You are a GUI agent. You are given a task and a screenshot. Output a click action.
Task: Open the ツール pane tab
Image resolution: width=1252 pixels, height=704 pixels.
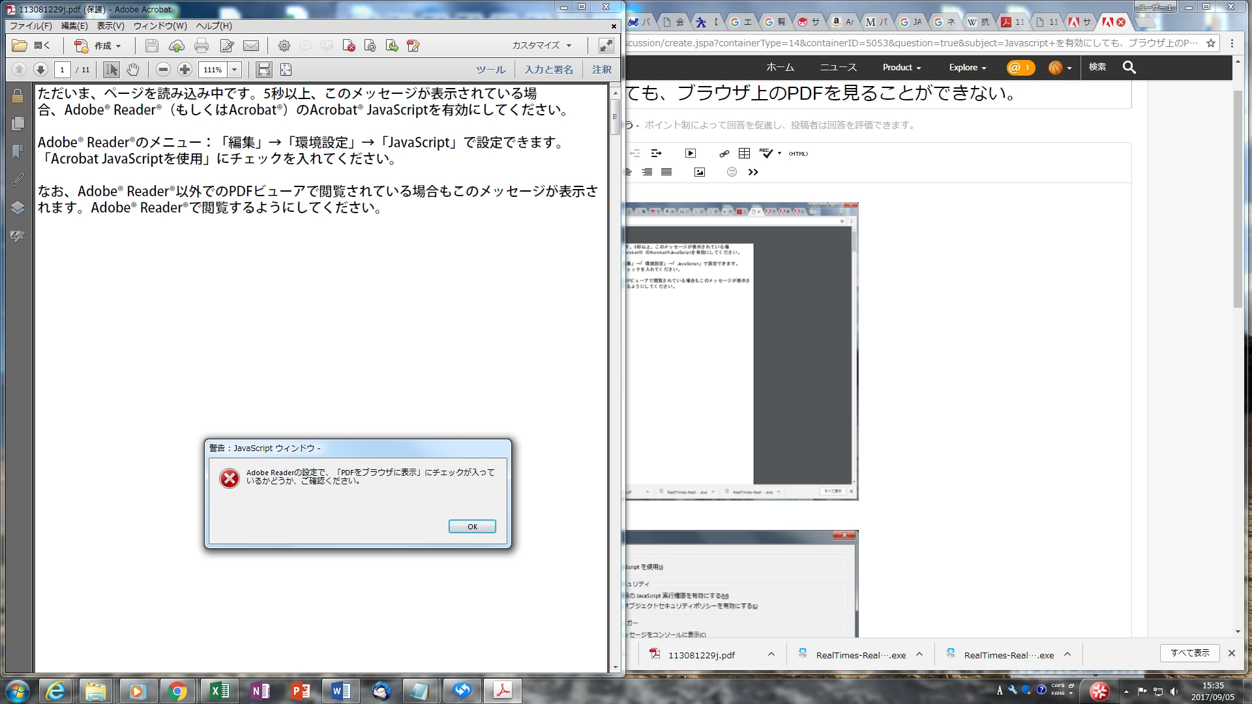pyautogui.click(x=490, y=70)
